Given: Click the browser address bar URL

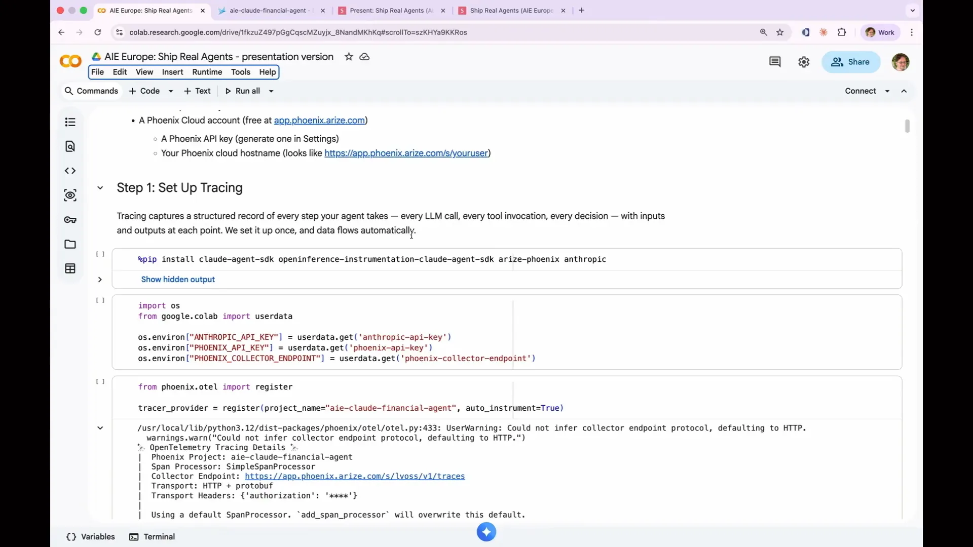Looking at the screenshot, I should point(298,32).
